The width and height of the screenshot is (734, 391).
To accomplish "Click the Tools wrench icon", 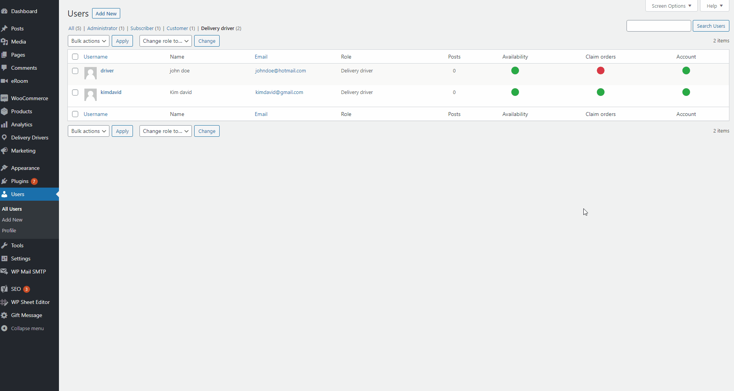I will [4, 245].
